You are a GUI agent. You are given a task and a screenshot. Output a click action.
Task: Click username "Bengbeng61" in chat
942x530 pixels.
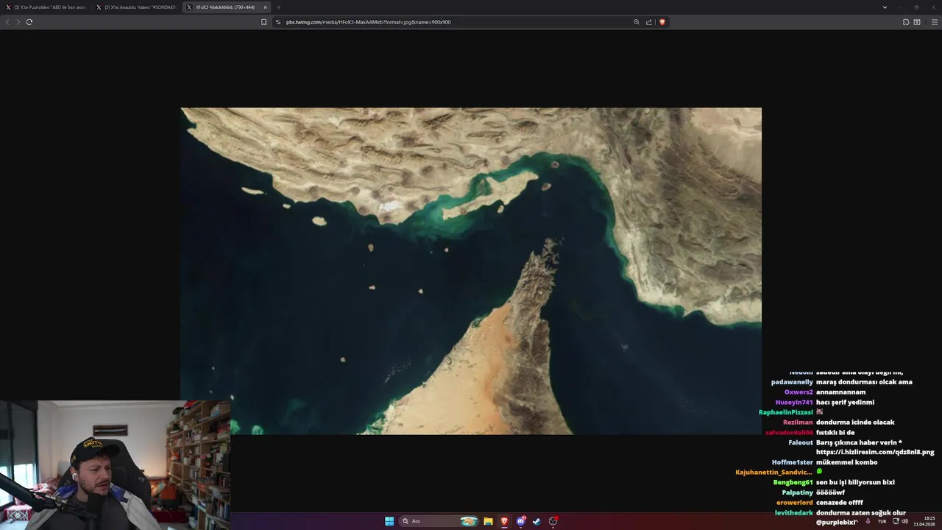coord(793,482)
